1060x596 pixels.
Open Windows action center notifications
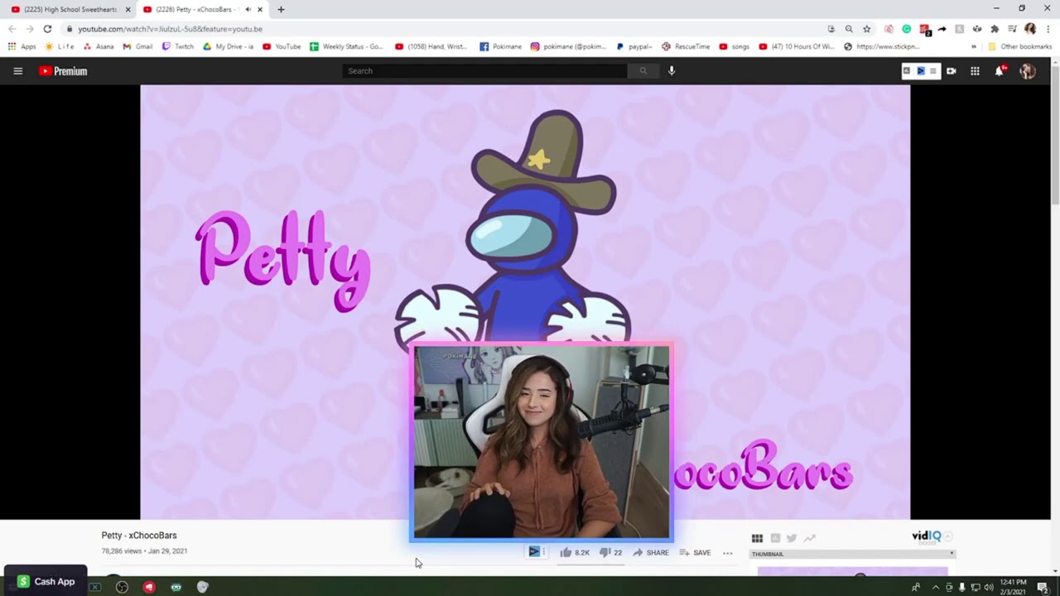coord(1043,588)
